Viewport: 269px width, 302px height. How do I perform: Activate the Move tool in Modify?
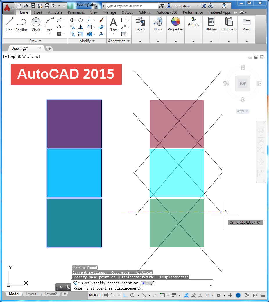(x=72, y=20)
